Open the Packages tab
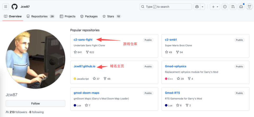 [x=89, y=16]
